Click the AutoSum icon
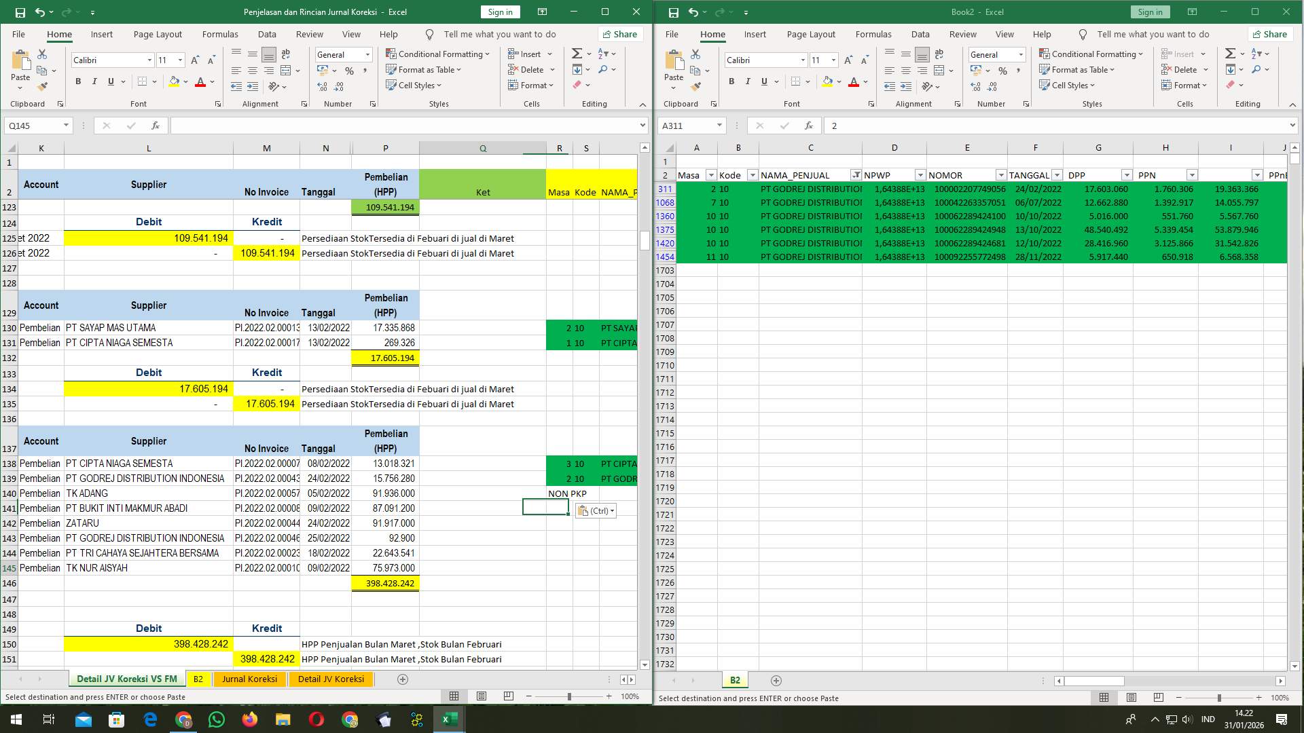The height and width of the screenshot is (733, 1304). coord(575,52)
